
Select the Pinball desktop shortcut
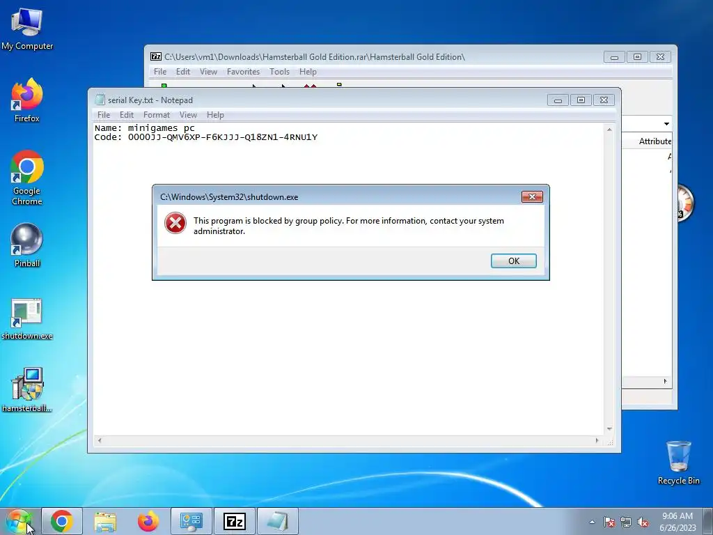27,245
